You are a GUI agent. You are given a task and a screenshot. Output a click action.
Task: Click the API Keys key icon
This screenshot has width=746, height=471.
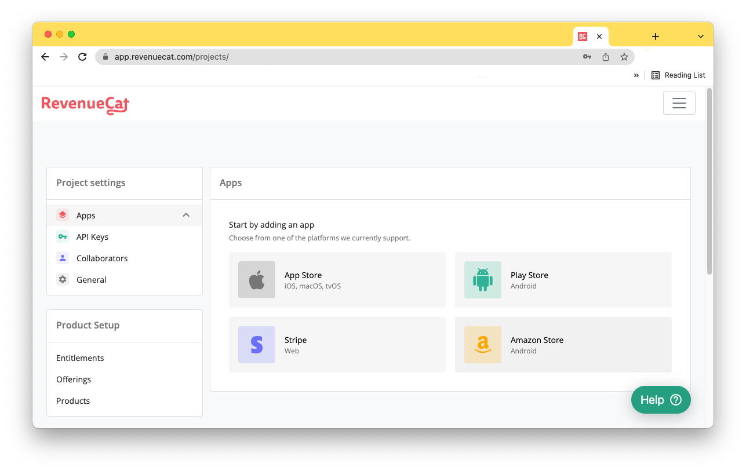(63, 236)
